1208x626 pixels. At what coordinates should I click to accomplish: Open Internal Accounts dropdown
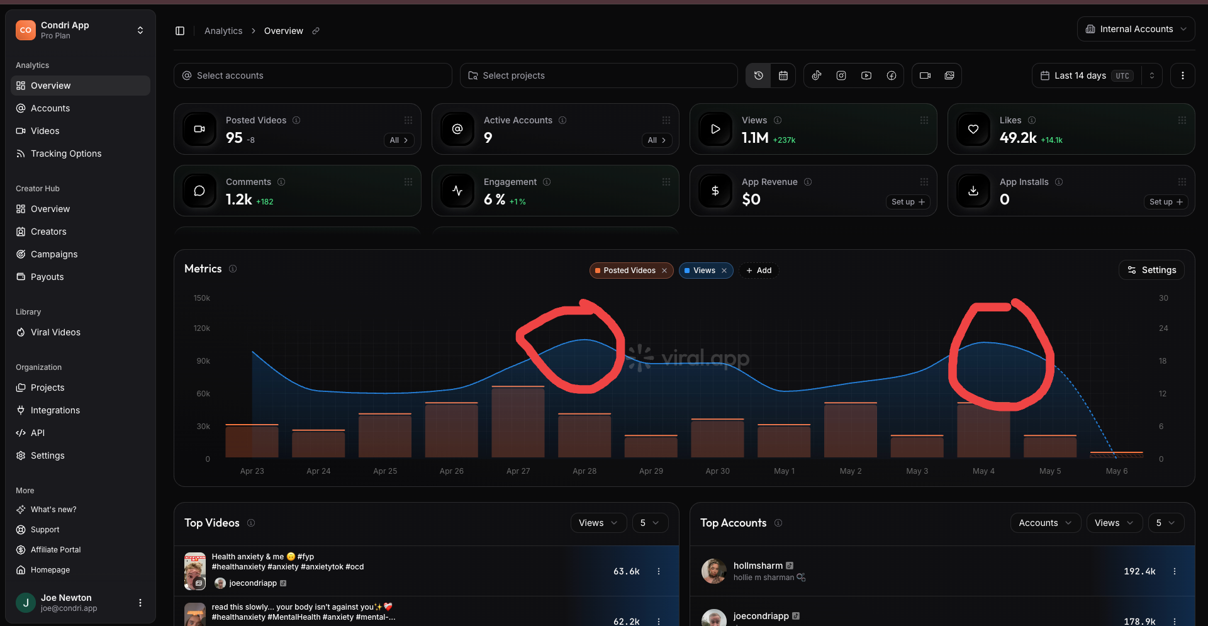pyautogui.click(x=1136, y=29)
